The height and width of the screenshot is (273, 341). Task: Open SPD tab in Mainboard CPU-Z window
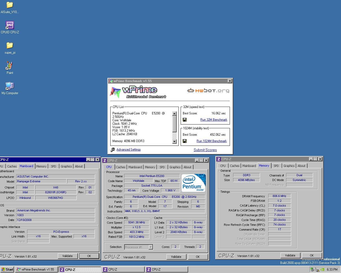click(54, 166)
